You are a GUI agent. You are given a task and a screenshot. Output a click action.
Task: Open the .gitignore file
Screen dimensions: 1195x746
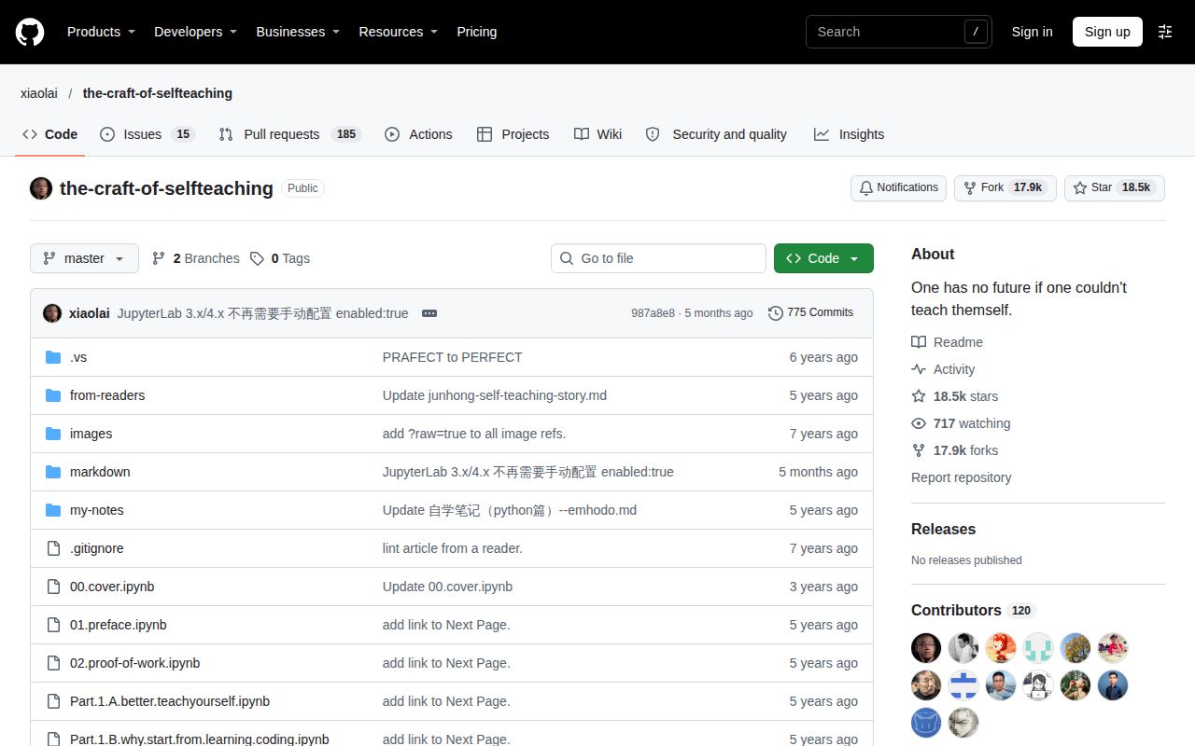click(x=97, y=548)
